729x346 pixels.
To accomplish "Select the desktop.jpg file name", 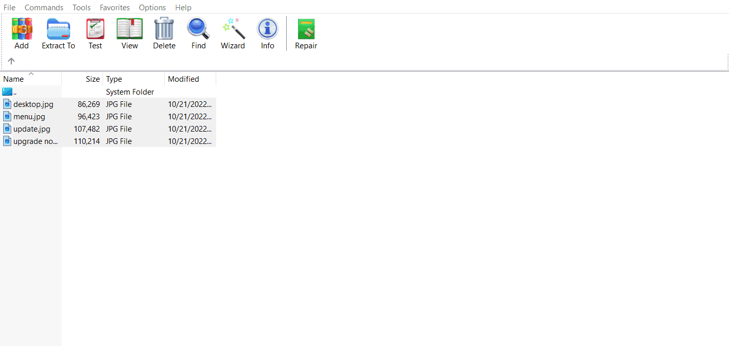I will 33,104.
